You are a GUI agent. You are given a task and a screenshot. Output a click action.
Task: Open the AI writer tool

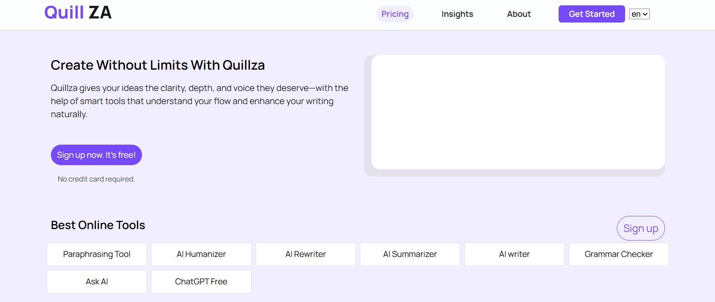tap(514, 254)
